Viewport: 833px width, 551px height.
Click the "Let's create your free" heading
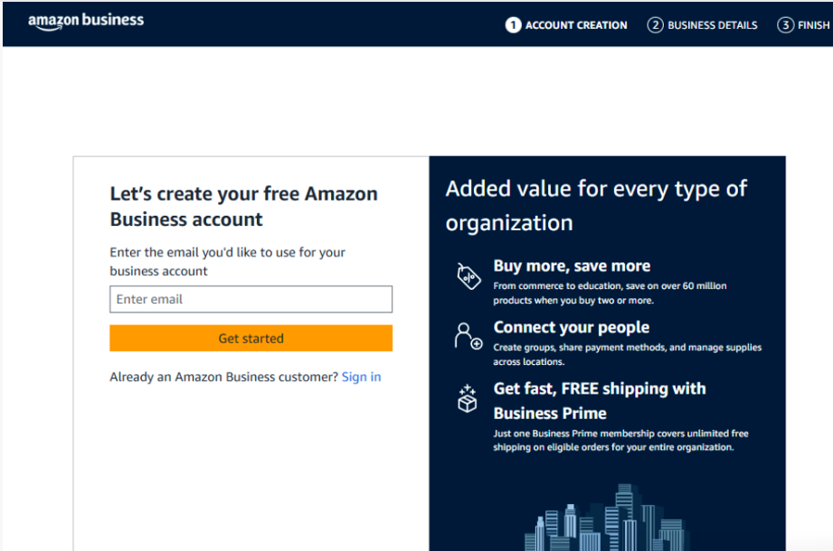(243, 206)
